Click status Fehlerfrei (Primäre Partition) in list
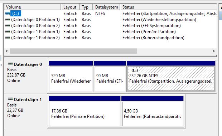This screenshot has height=136, width=222. pyautogui.click(x=149, y=32)
